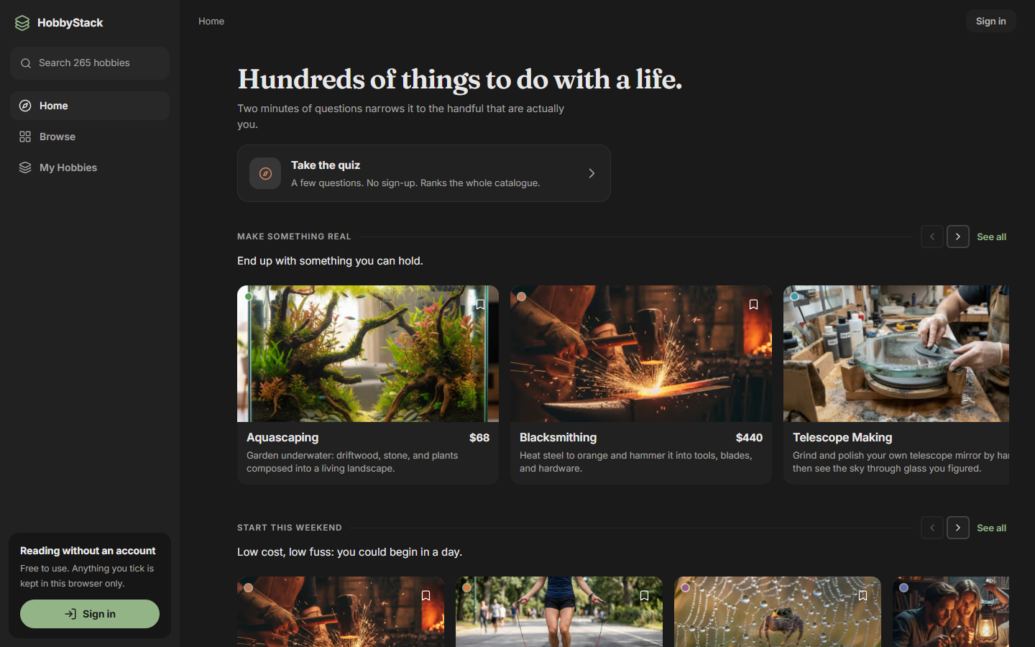The image size is (1035, 647).
Task: Open Home in the sidebar
Action: (x=90, y=106)
